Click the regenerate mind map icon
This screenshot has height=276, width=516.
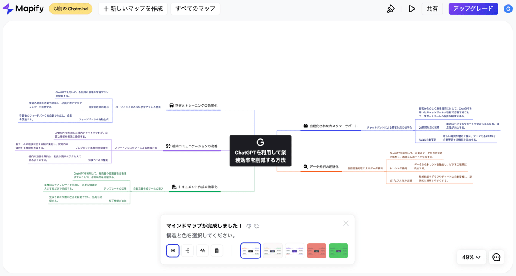pyautogui.click(x=256, y=225)
